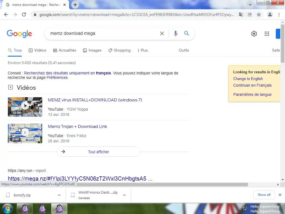Play the 10:04 video thumbnail

25,107
